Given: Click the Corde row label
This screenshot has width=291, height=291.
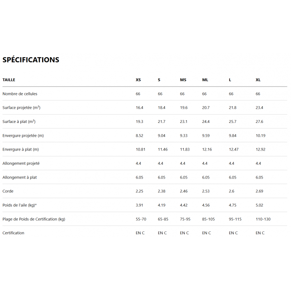Looking at the screenshot, I should (x=8, y=191).
